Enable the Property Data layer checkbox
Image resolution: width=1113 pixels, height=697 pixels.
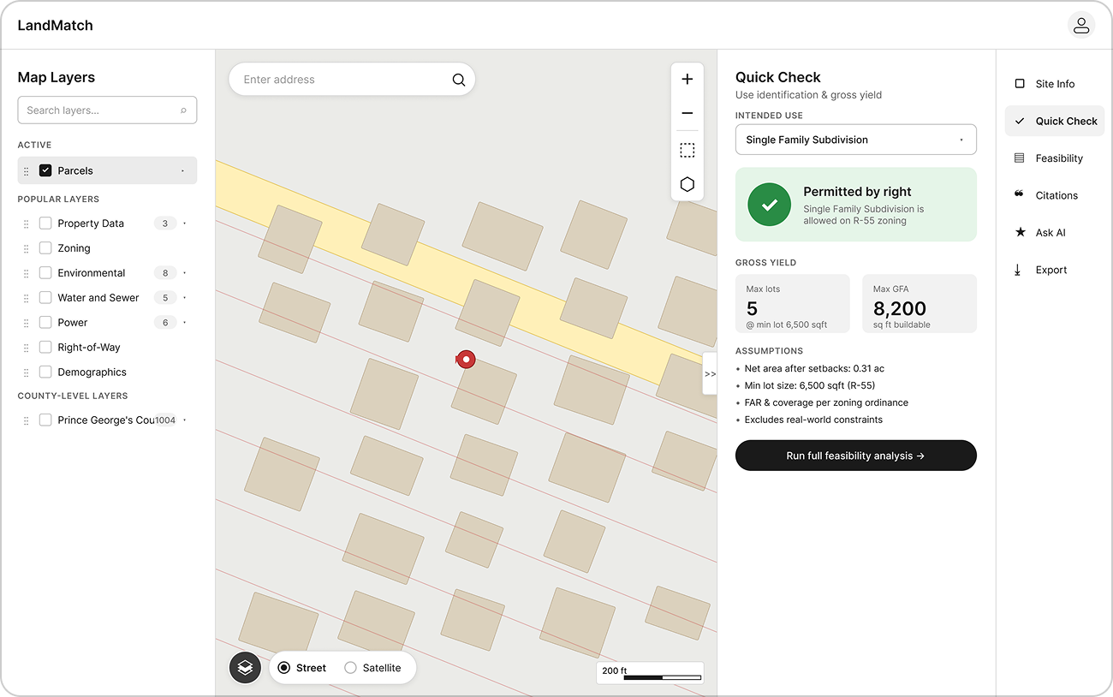click(x=45, y=223)
